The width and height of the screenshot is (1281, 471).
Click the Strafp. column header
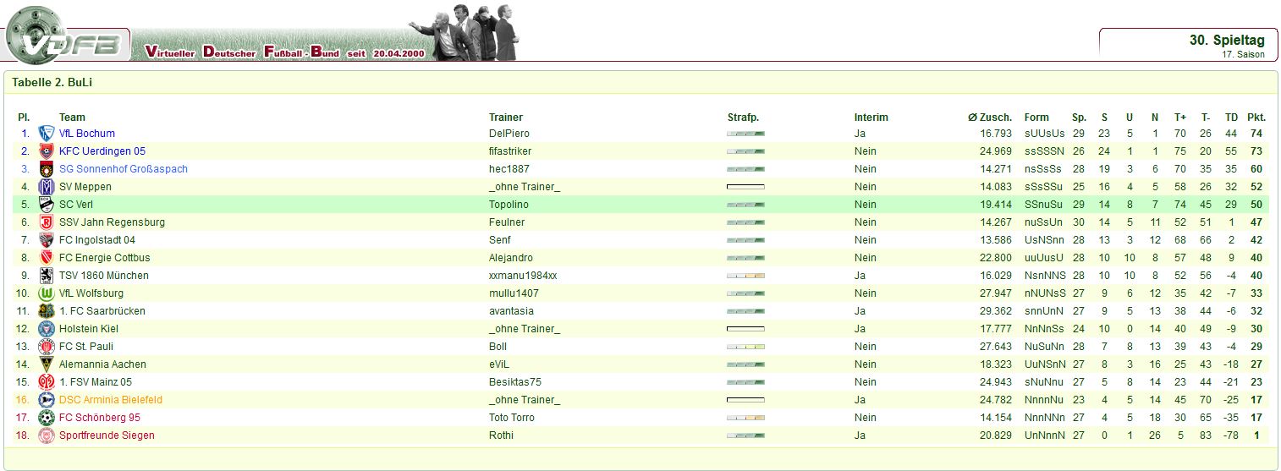(x=744, y=118)
